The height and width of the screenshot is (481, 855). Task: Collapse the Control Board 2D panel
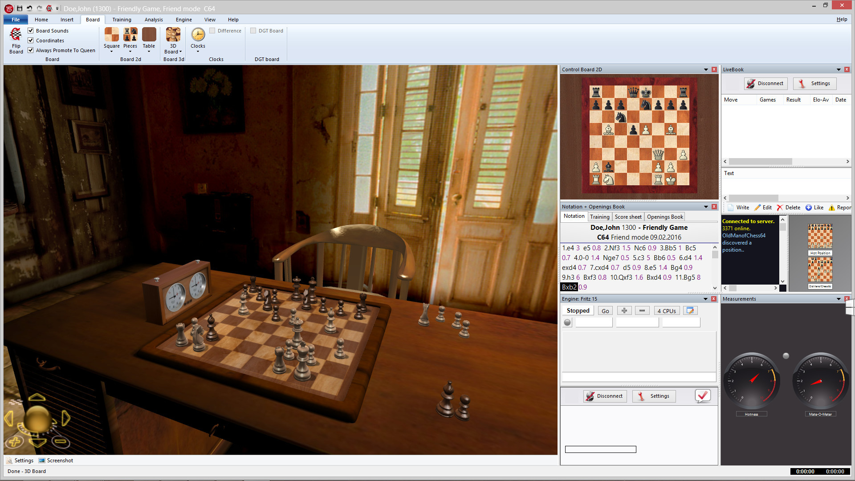tap(705, 69)
